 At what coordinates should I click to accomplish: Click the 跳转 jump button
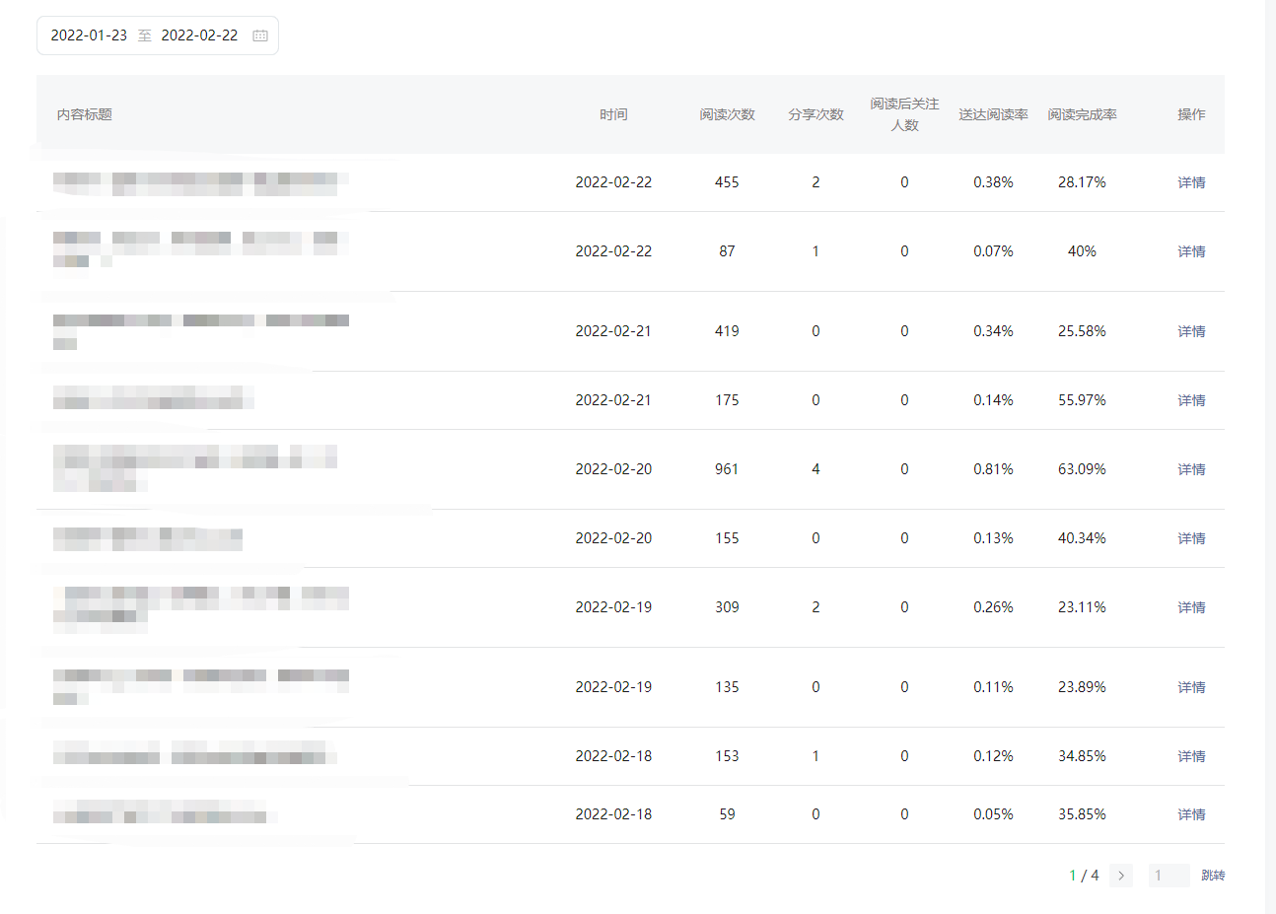[1213, 876]
